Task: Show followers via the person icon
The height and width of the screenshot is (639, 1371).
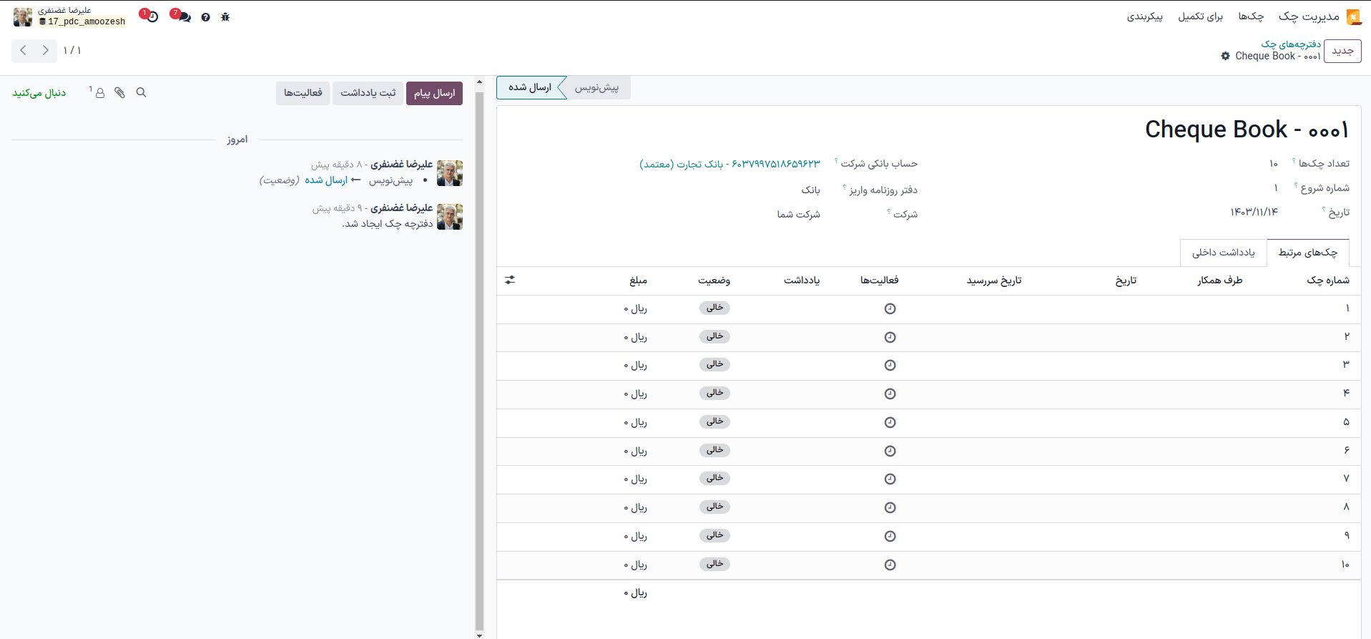Action: click(99, 93)
